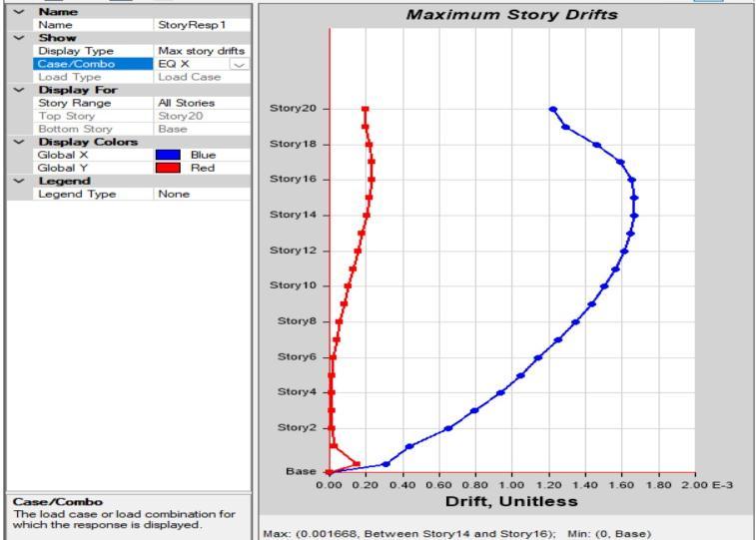The width and height of the screenshot is (756, 540).
Task: Click the Story10 axis label on chart
Action: 294,285
